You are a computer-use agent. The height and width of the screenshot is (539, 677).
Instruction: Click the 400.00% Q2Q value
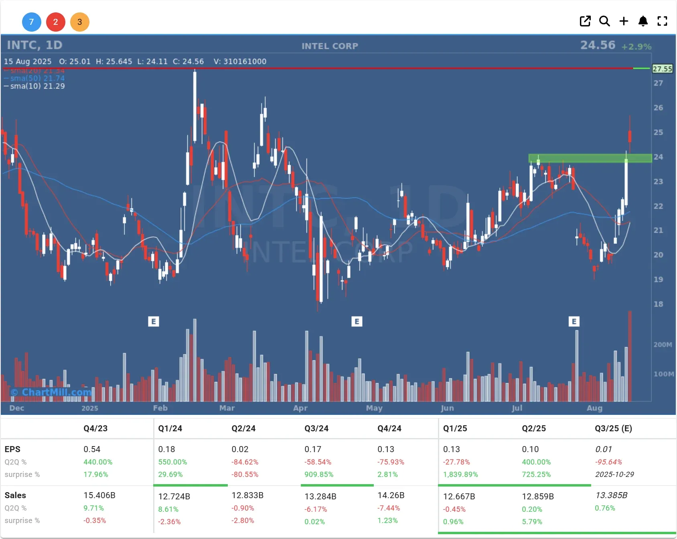point(536,462)
